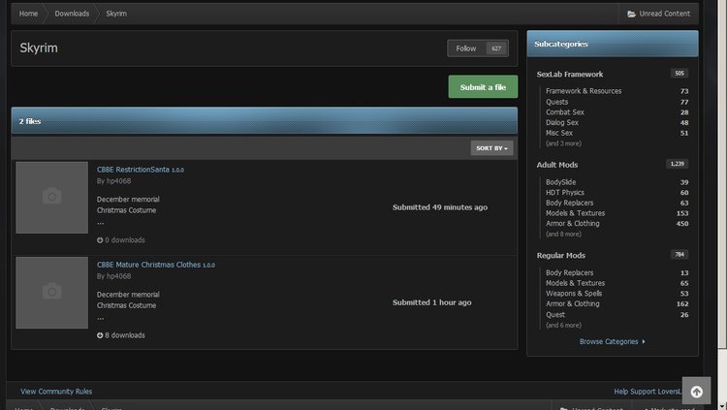Show 3 more SexLab Framework subcategories
This screenshot has width=727, height=410.
[563, 143]
